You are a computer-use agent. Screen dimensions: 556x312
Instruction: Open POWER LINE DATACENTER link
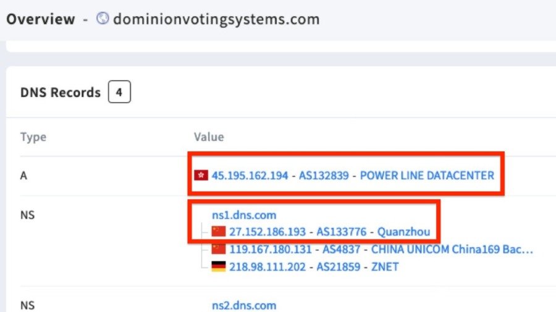[427, 175]
